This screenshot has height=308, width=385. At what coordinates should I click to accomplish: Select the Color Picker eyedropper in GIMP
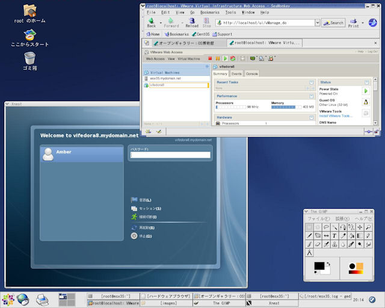coord(343,236)
